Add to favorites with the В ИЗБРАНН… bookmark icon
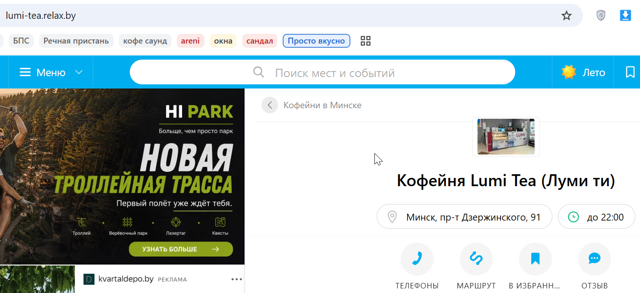This screenshot has width=640, height=293. click(535, 259)
